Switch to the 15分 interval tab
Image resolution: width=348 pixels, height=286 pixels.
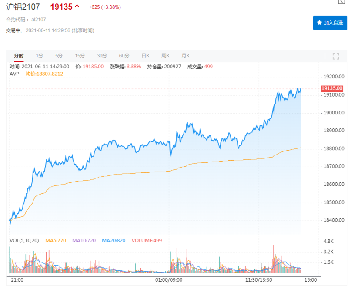click(x=80, y=56)
